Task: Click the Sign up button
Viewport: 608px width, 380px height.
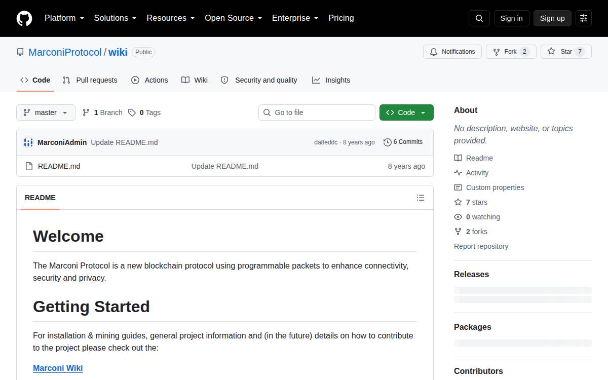Action: (552, 18)
